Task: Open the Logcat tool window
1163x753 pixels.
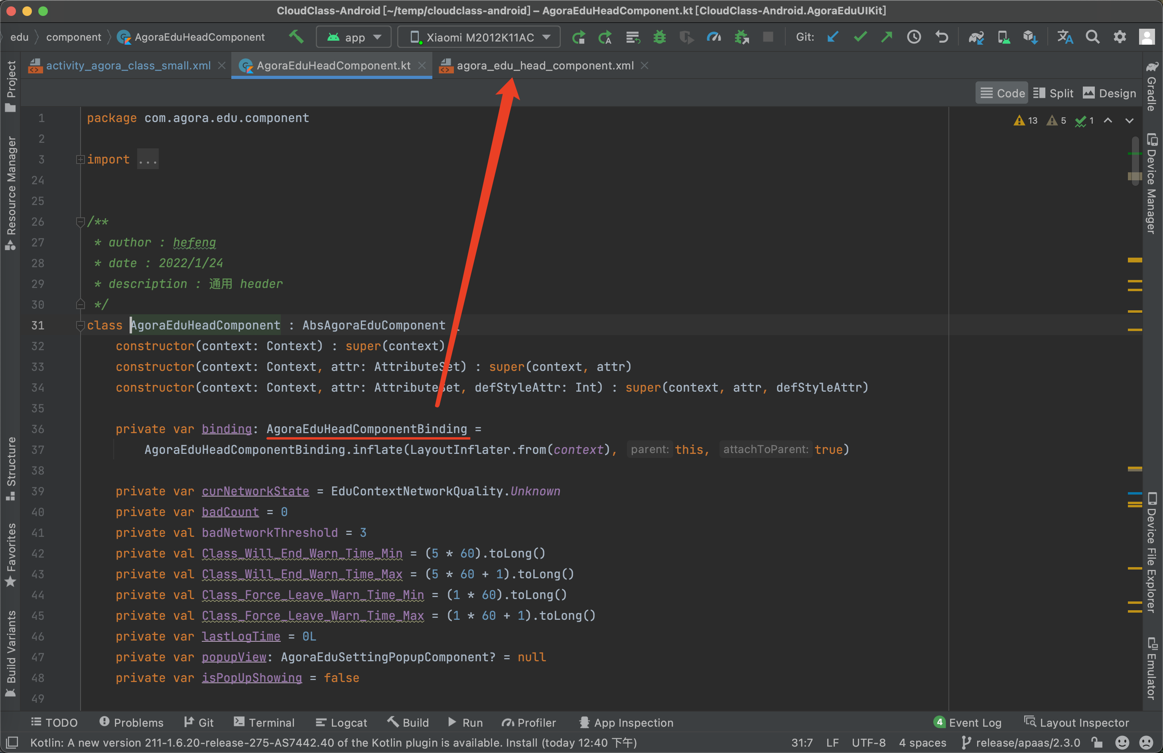Action: pyautogui.click(x=341, y=722)
